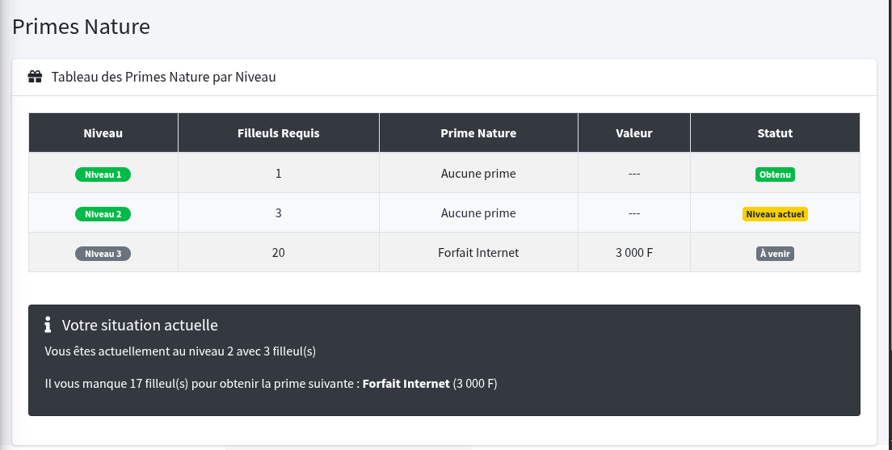Screen dimensions: 892x450
Task: Click the Valeur column header
Action: coord(633,133)
